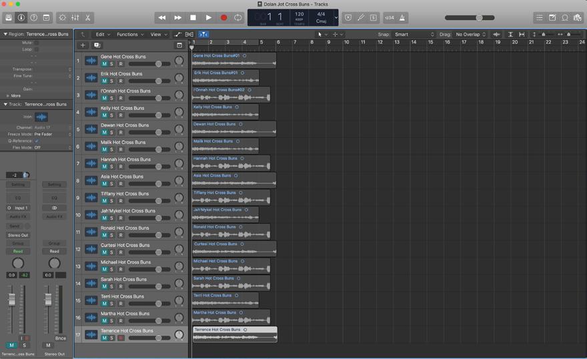Toggle Show Flex button
The image size is (587, 359).
click(189, 35)
